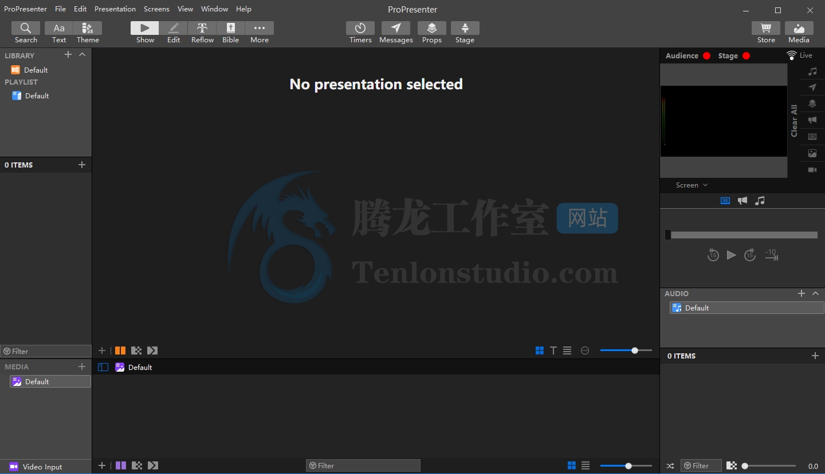Skip forward 15 seconds
The height and width of the screenshot is (474, 825).
pos(750,255)
